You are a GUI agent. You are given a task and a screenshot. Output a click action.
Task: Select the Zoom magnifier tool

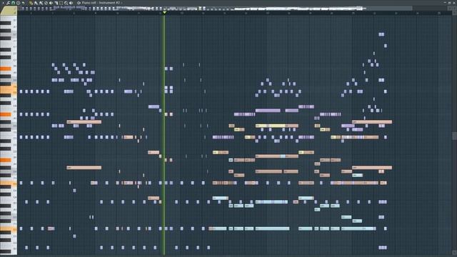tap(66, 3)
